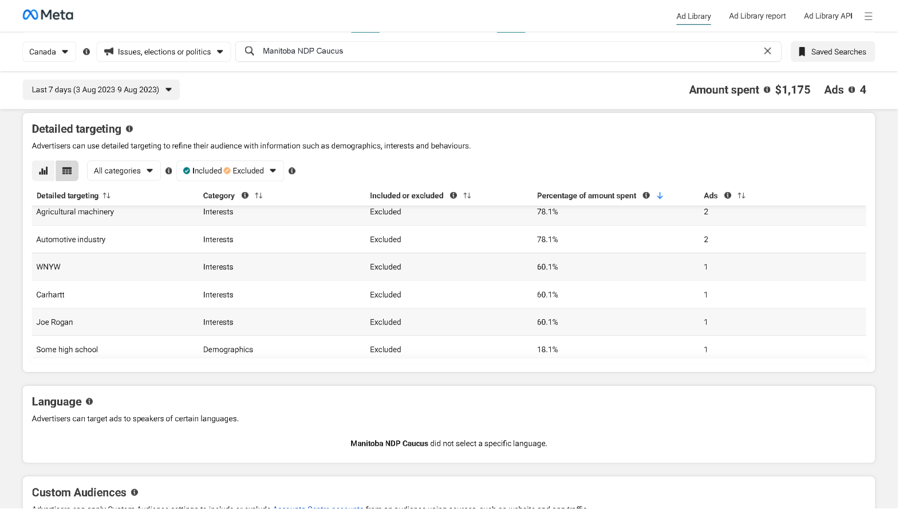This screenshot has width=907, height=513.
Task: Switch to bar chart view
Action: point(44,171)
